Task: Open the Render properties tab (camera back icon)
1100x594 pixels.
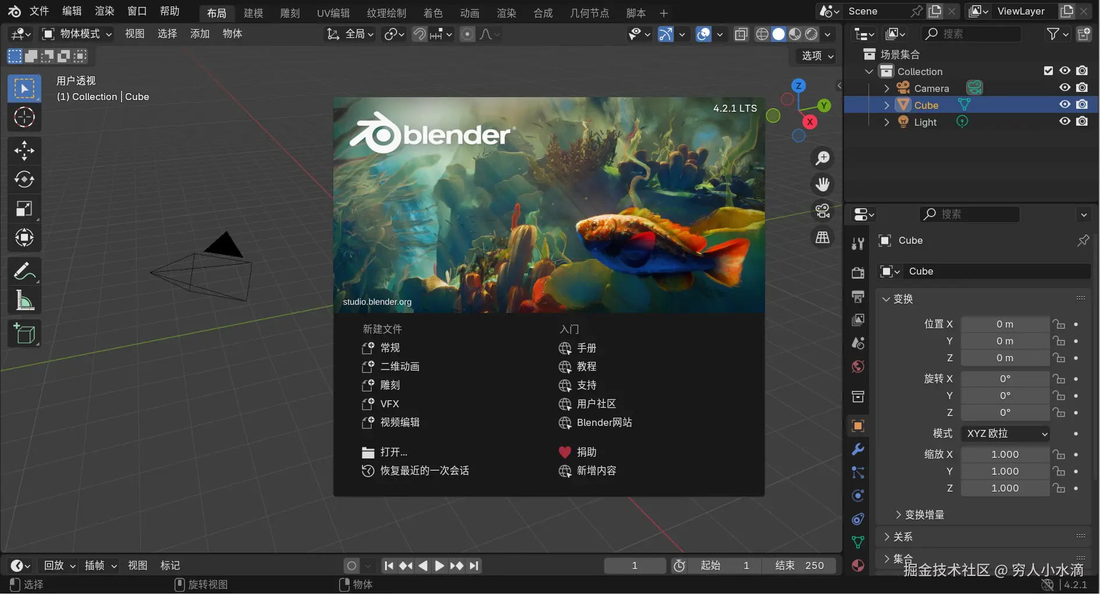Action: coord(857,272)
